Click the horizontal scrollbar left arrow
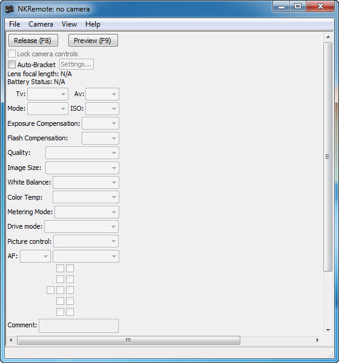 11,340
